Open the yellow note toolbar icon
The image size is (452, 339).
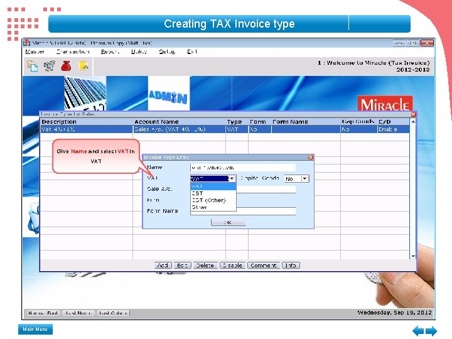pos(83,66)
